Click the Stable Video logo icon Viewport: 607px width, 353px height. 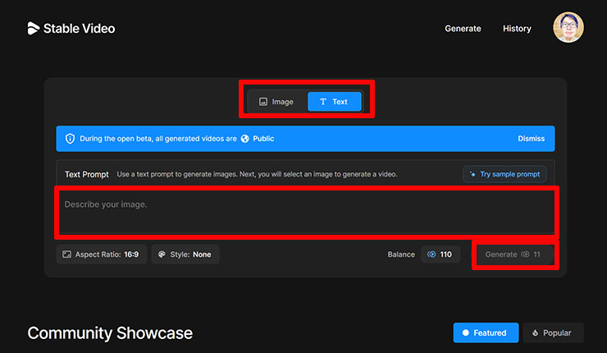34,29
